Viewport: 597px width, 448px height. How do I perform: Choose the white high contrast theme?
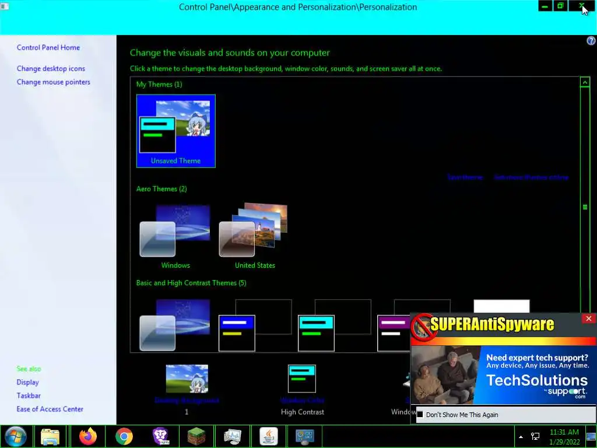pos(501,306)
